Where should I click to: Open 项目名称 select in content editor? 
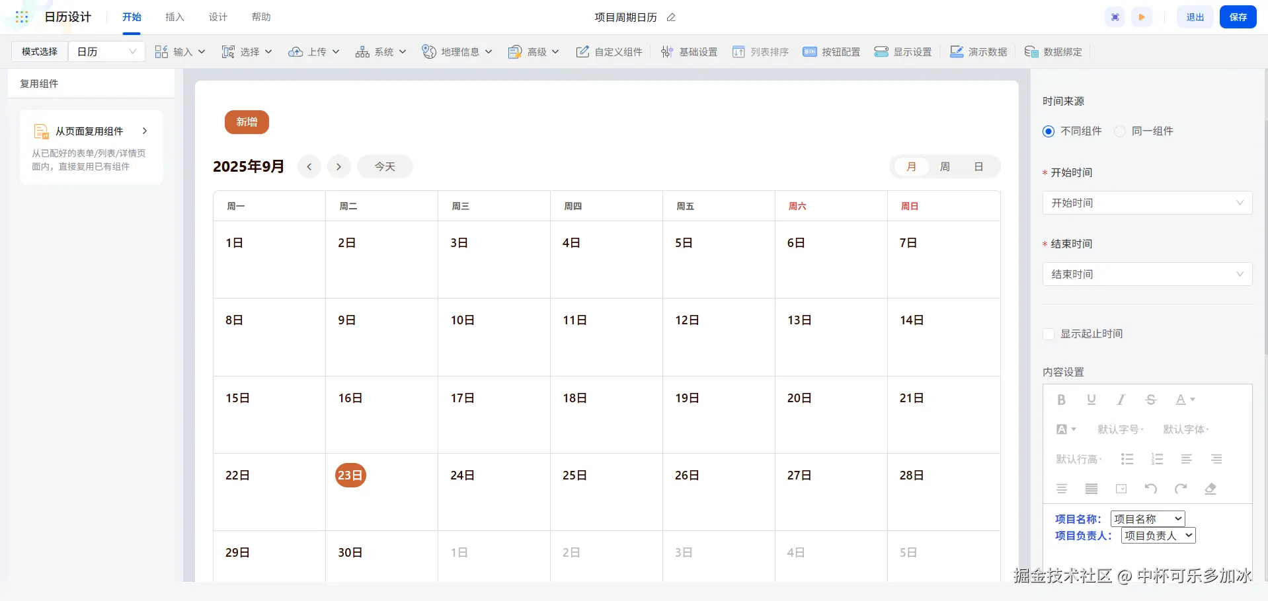[x=1148, y=519]
